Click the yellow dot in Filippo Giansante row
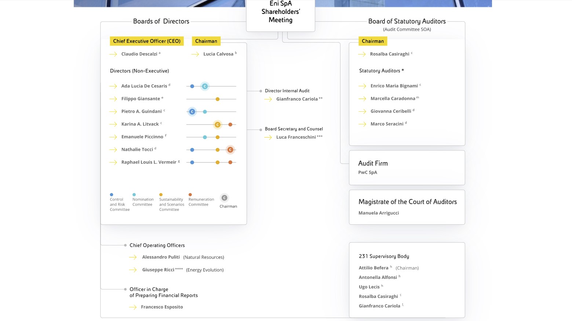572x321 pixels. click(218, 99)
